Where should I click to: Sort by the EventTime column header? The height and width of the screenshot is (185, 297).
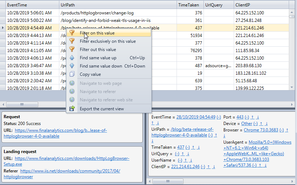32,5
